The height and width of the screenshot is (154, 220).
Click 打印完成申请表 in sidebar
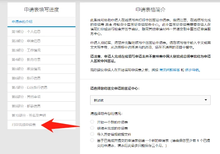[24, 125]
